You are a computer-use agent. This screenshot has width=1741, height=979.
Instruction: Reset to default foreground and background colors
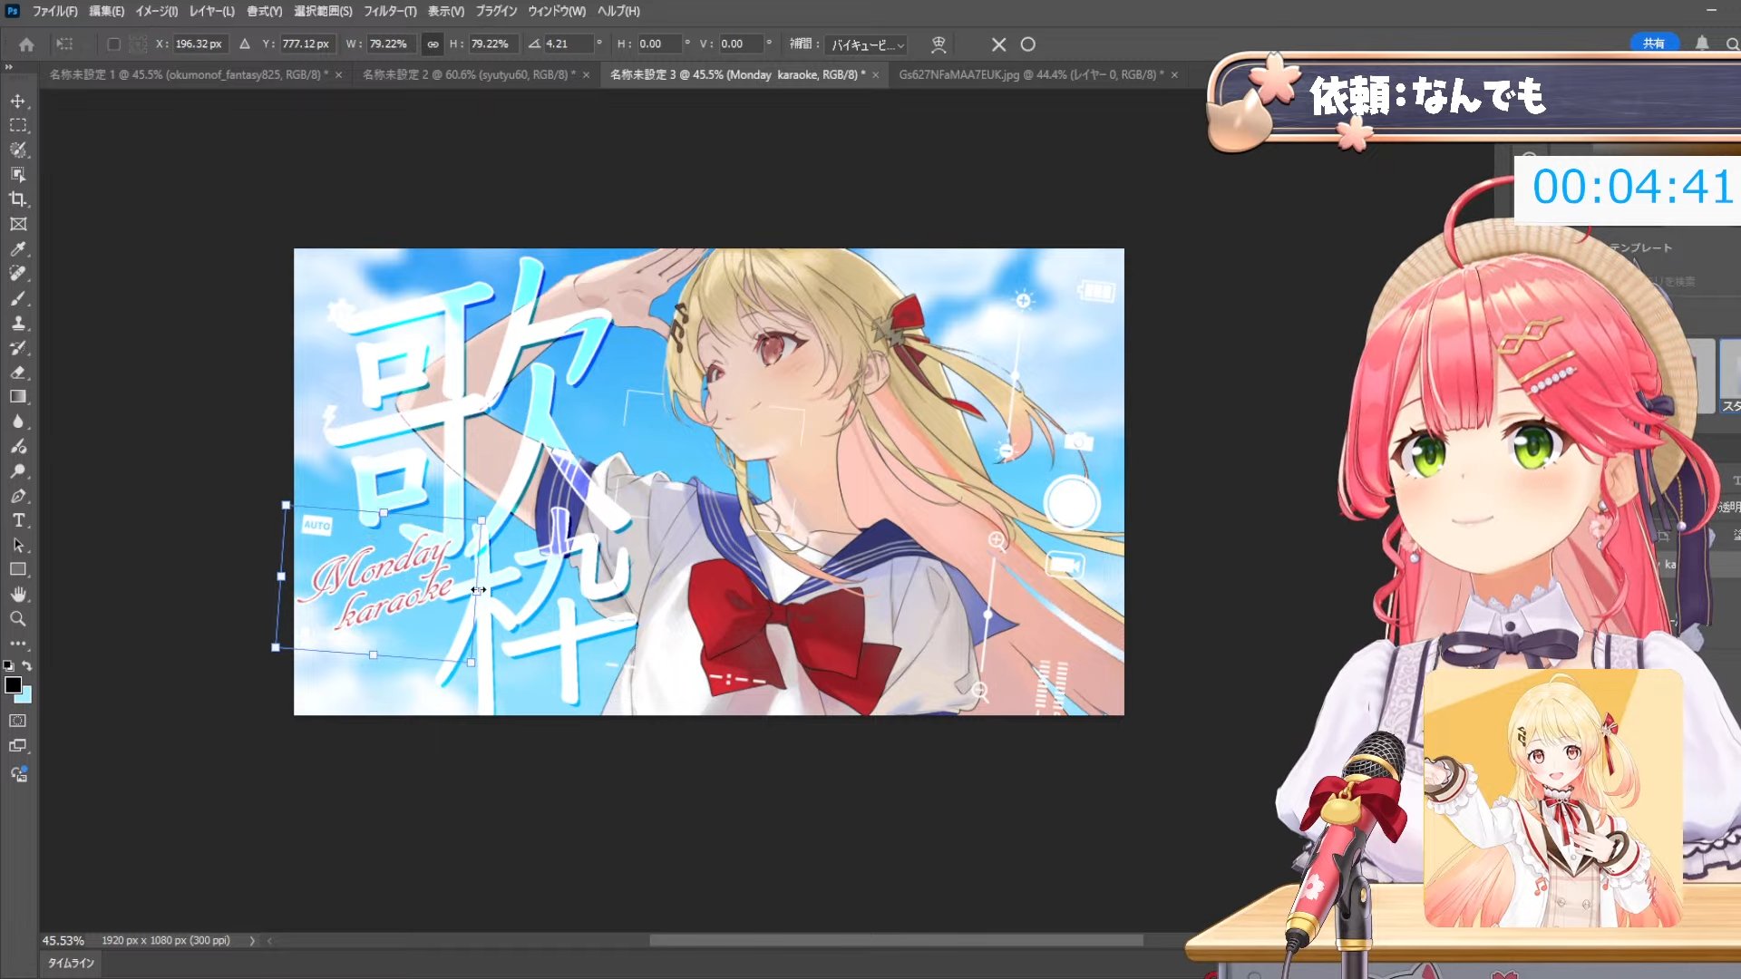(8, 665)
